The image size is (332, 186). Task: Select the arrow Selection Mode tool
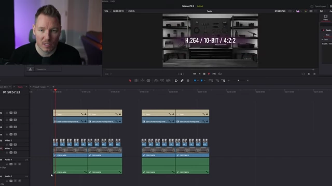click(130, 81)
